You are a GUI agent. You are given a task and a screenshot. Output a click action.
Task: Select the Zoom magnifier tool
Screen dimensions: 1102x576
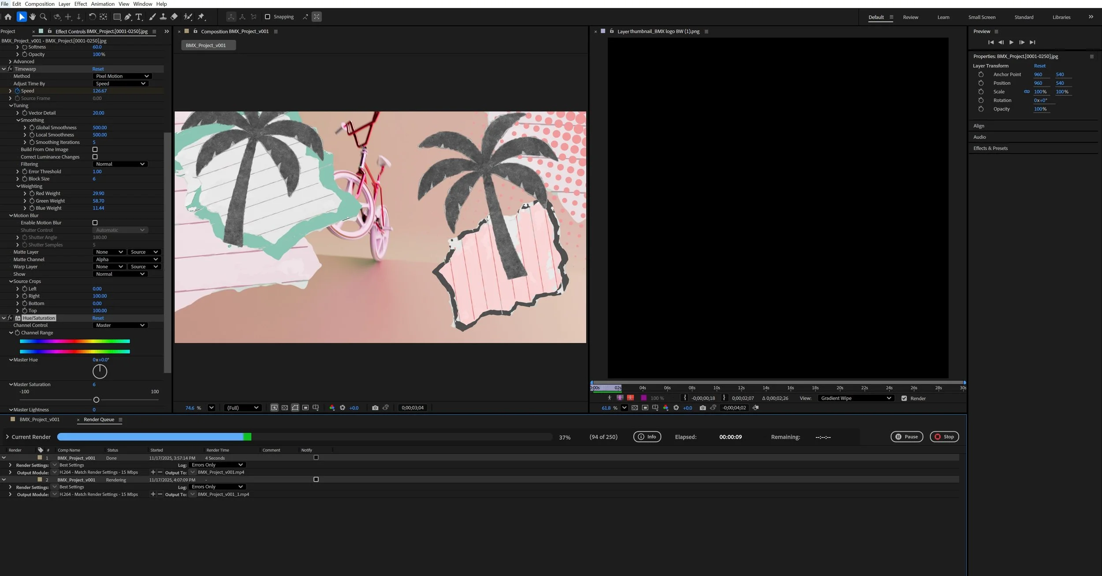(43, 17)
